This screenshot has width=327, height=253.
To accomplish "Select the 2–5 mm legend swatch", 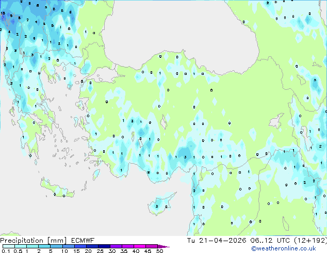I will point(44,246).
